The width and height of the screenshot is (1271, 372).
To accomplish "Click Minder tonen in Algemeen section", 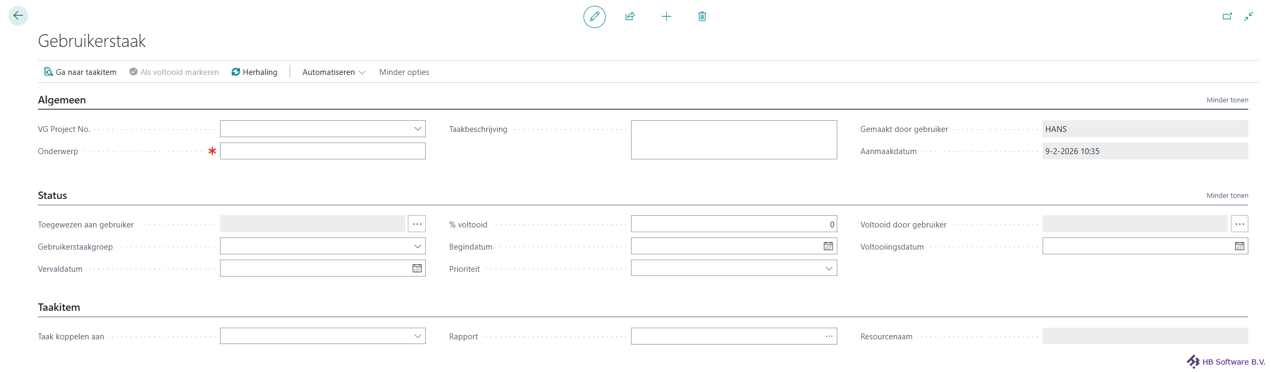I will tap(1227, 100).
